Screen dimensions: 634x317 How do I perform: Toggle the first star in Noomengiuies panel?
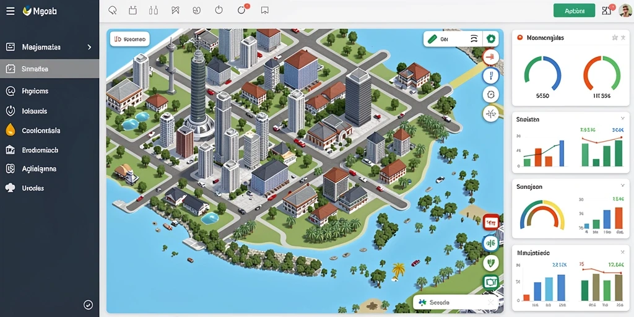coord(615,38)
